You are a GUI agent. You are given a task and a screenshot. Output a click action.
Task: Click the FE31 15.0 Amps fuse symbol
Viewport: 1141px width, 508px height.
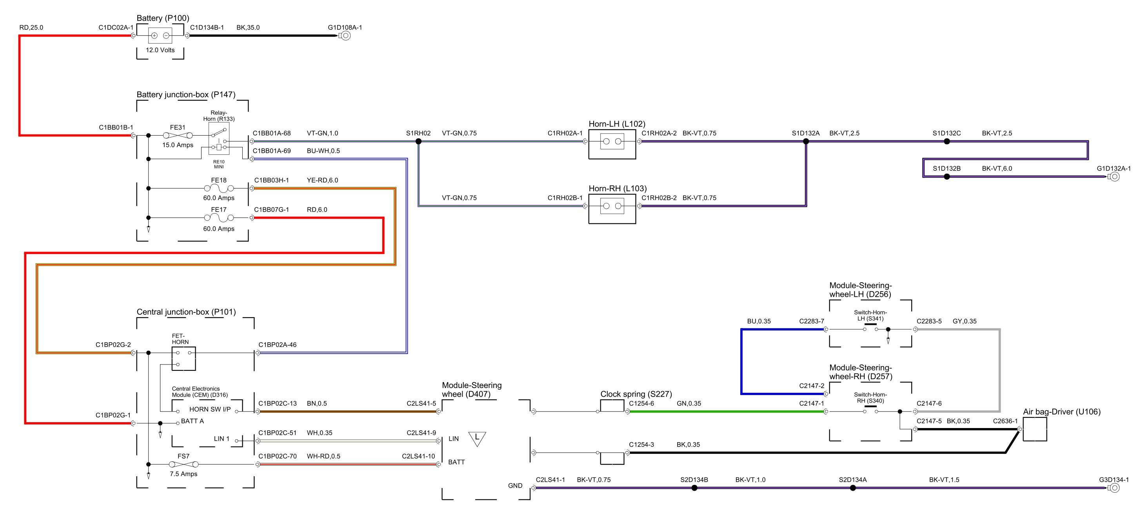(x=177, y=136)
